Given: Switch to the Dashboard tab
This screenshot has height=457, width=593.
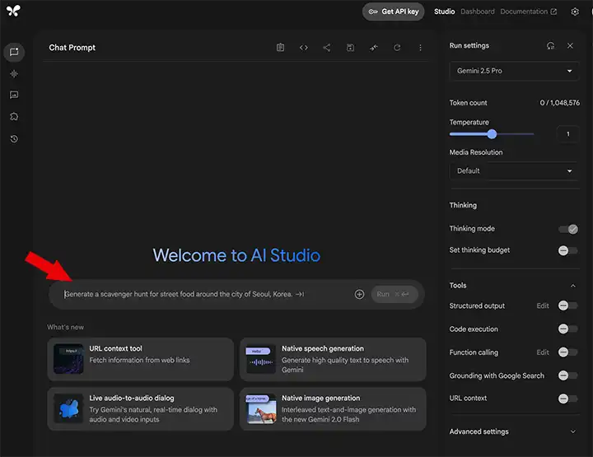Looking at the screenshot, I should [477, 12].
